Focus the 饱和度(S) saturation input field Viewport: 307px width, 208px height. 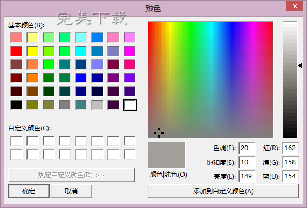[x=247, y=162]
